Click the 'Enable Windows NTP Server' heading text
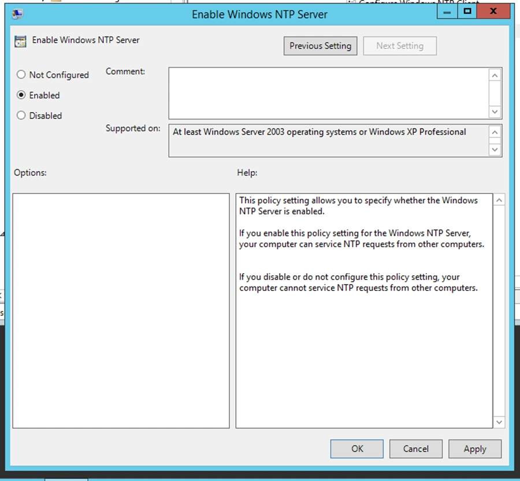520x481 pixels. coord(86,40)
